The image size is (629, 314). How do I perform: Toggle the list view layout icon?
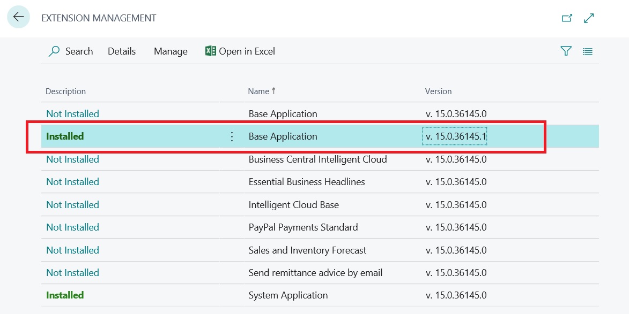[x=588, y=52]
